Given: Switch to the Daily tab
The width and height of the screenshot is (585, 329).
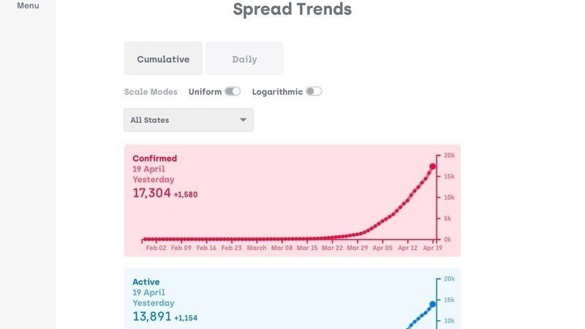Looking at the screenshot, I should pos(244,59).
